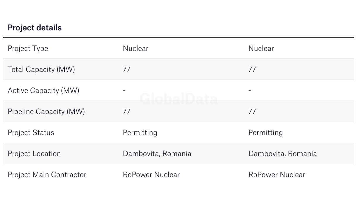The height and width of the screenshot is (197, 357).
Task: Open first RoPower Nuclear contractor entry
Action: 151,174
